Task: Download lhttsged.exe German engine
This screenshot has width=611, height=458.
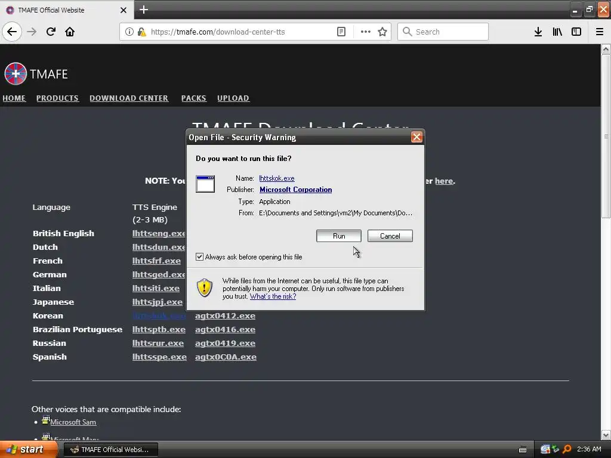Action: coord(159,274)
